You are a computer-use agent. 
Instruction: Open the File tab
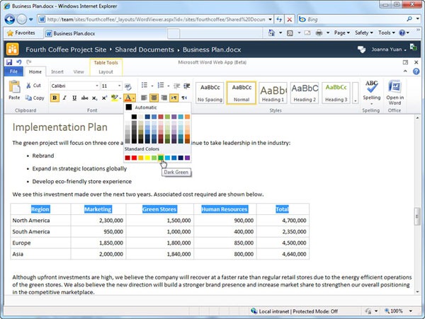click(13, 71)
